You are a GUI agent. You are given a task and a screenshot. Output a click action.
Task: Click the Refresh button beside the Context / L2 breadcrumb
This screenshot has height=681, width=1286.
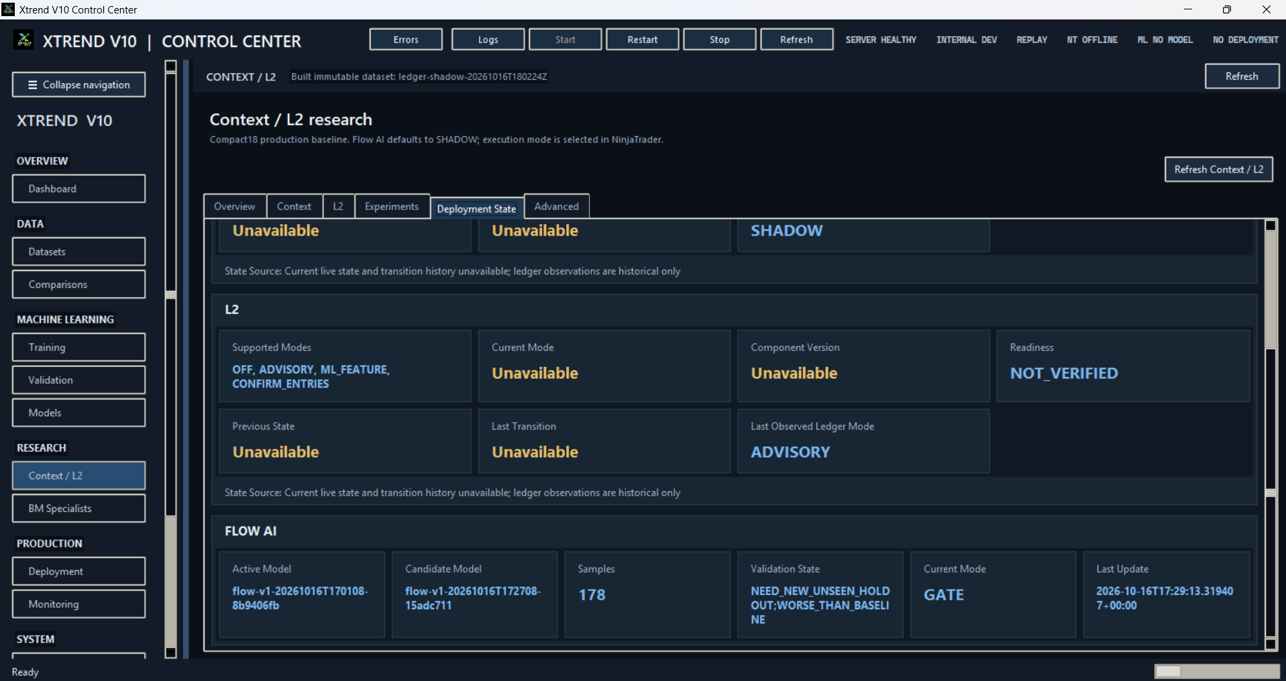click(x=1242, y=76)
